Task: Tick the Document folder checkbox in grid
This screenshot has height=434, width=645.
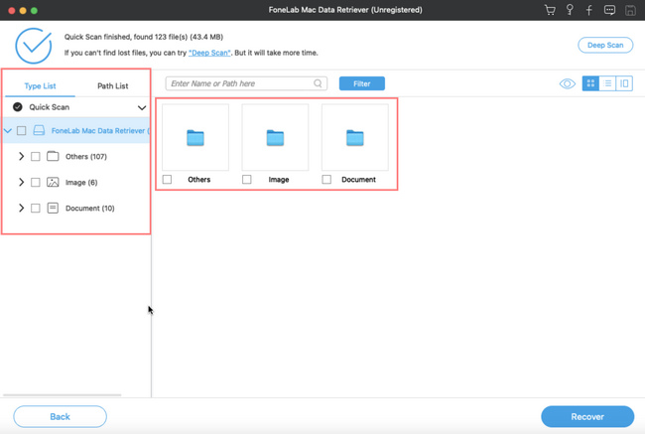Action: coord(326,180)
